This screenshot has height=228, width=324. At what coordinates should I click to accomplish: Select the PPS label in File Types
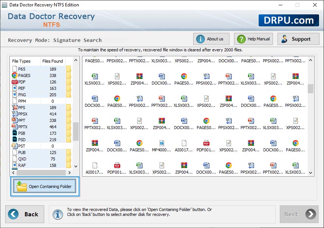click(x=22, y=108)
